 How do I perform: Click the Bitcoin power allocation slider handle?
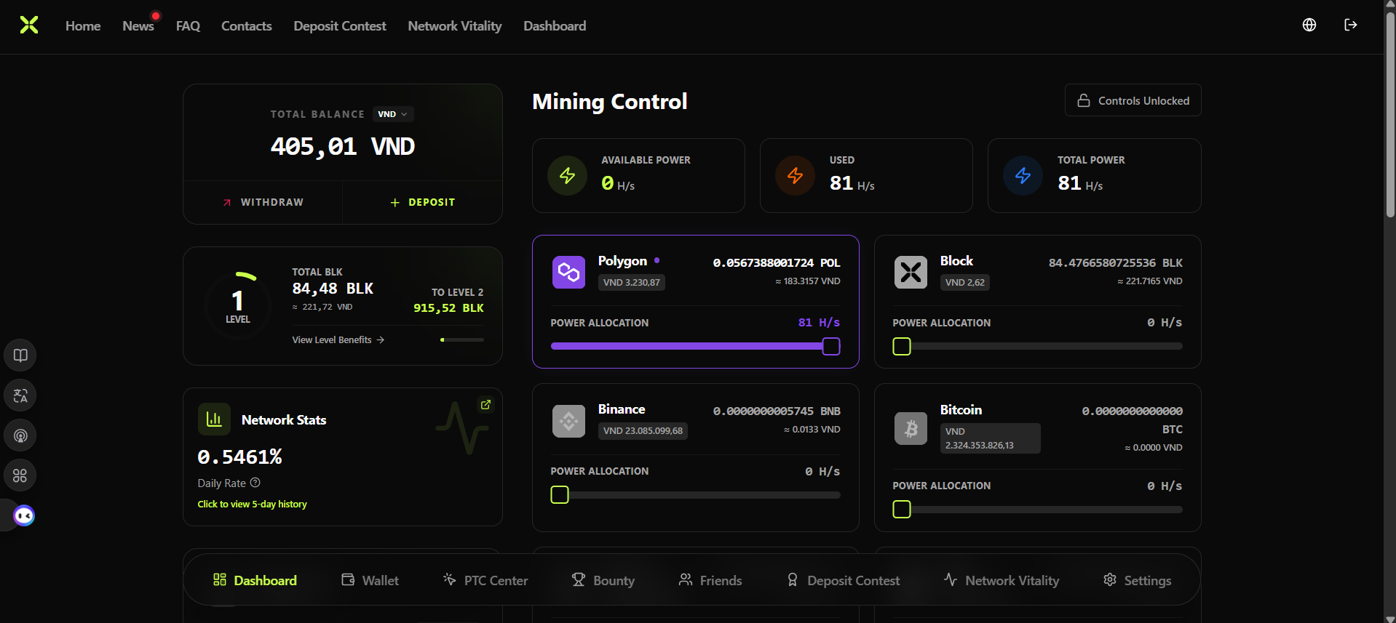point(902,510)
